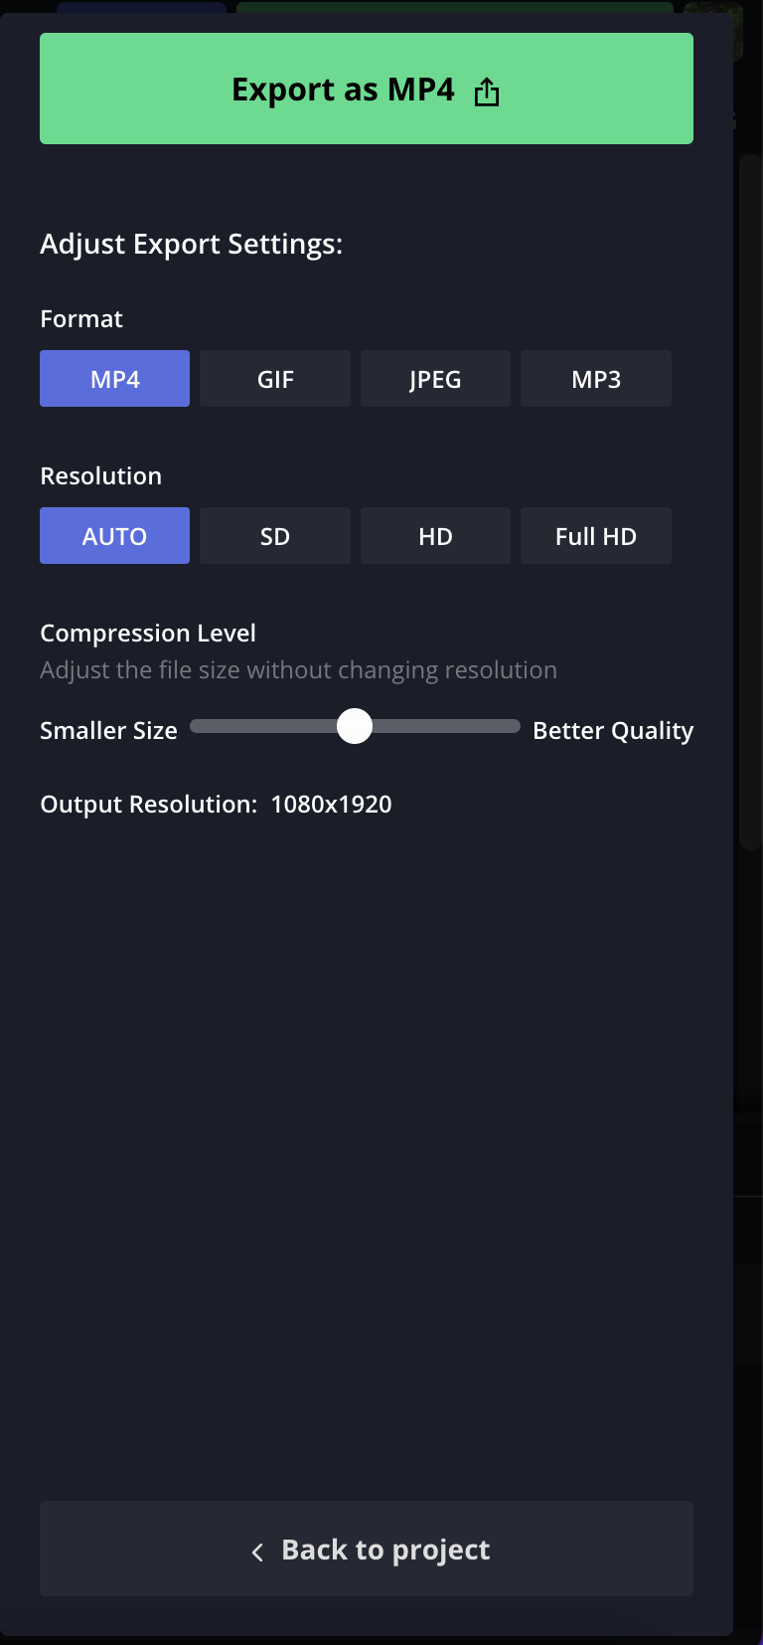The height and width of the screenshot is (1645, 763).
Task: Click the vertical scrollbar on right edge
Action: pyautogui.click(x=751, y=497)
